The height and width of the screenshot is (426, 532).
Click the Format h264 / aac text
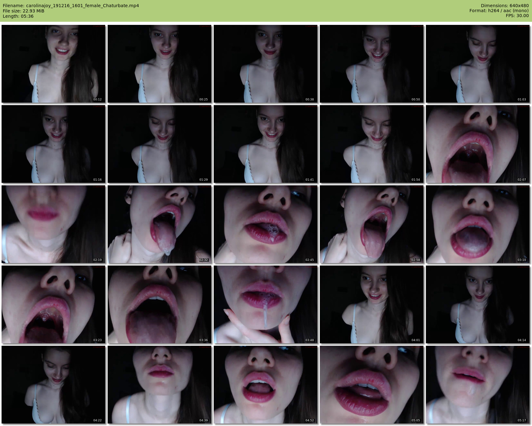coord(499,11)
